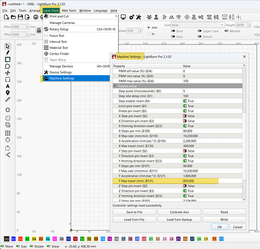Choose Device Settings menu item
The height and width of the screenshot is (249, 260).
pyautogui.click(x=77, y=72)
